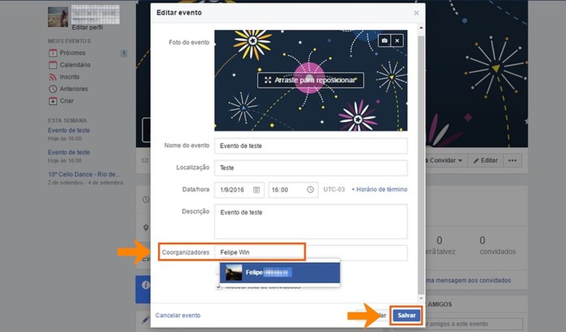
Task: Close the Editar evento dialog
Action: coord(416,13)
